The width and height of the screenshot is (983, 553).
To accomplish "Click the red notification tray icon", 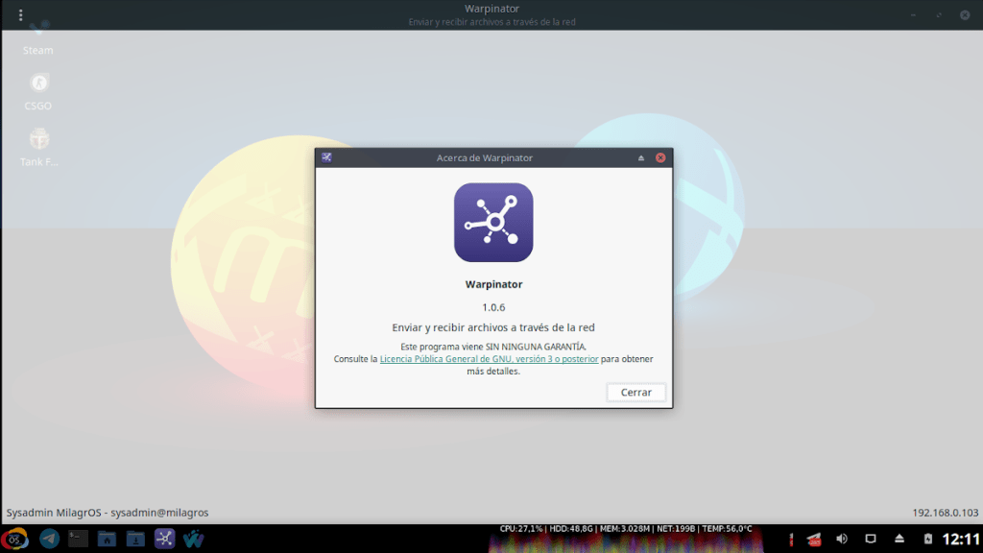I will click(x=813, y=539).
